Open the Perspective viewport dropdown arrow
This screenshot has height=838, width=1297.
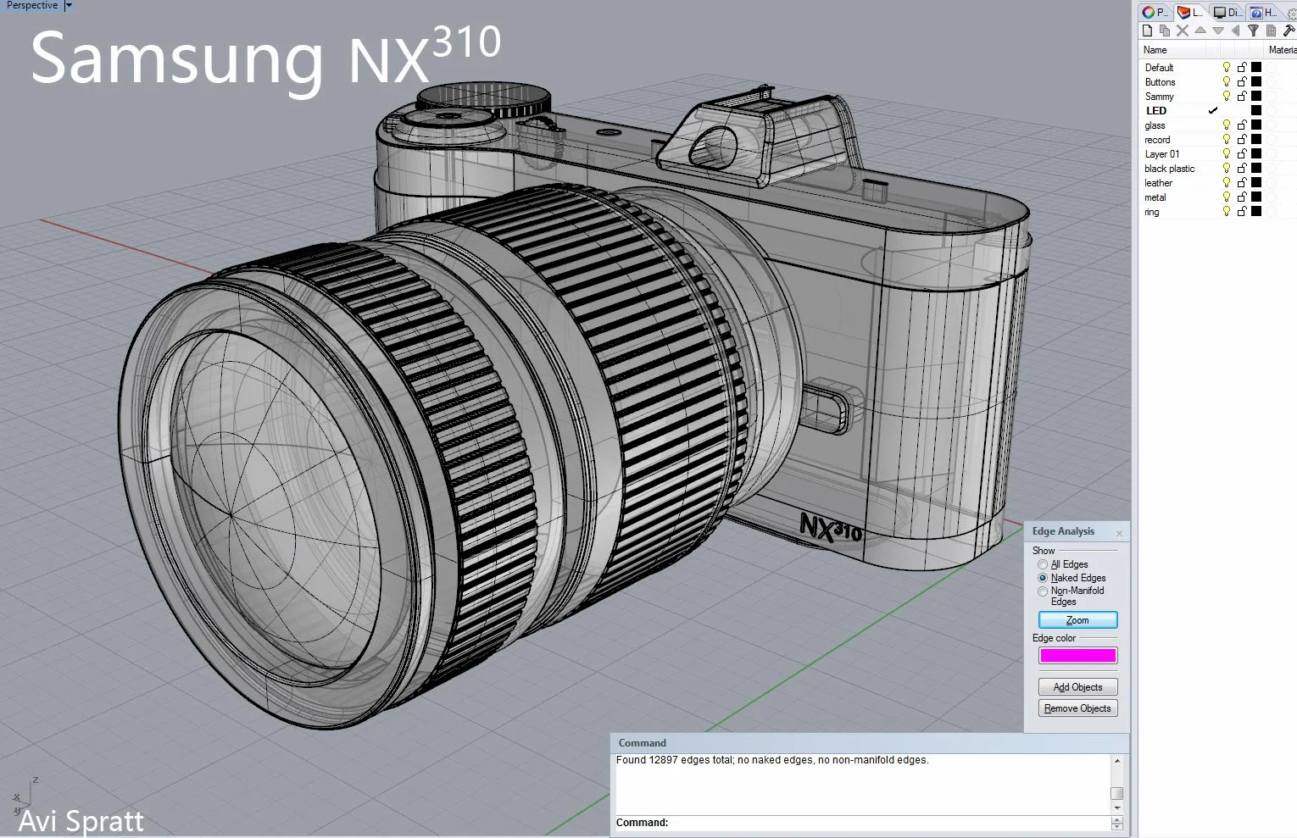69,5
